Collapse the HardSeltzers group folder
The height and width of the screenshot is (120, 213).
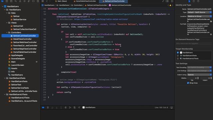click(5, 10)
